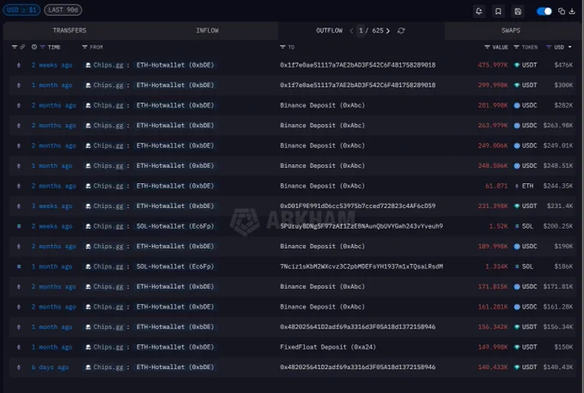This screenshot has width=584, height=393.
Task: Click ETH token in $244.35K row
Action: 527,186
